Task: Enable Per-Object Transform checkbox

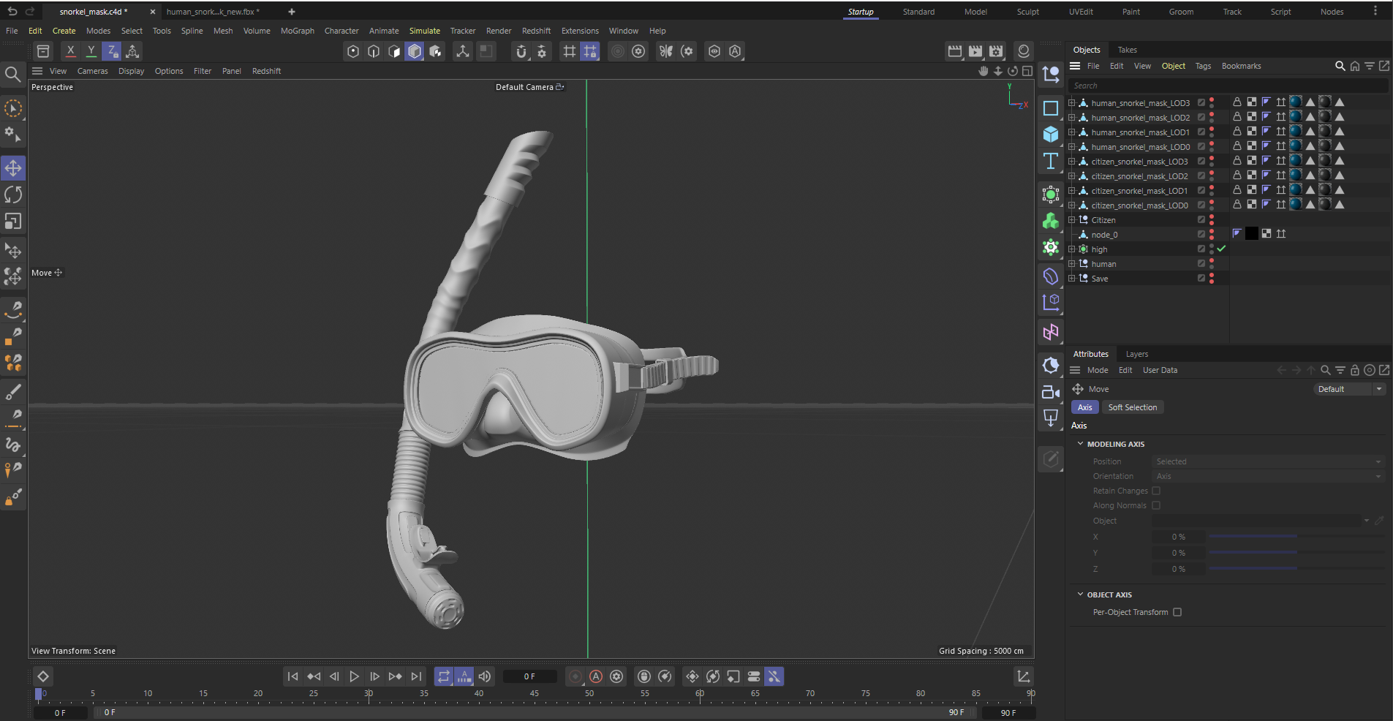Action: [x=1177, y=612]
